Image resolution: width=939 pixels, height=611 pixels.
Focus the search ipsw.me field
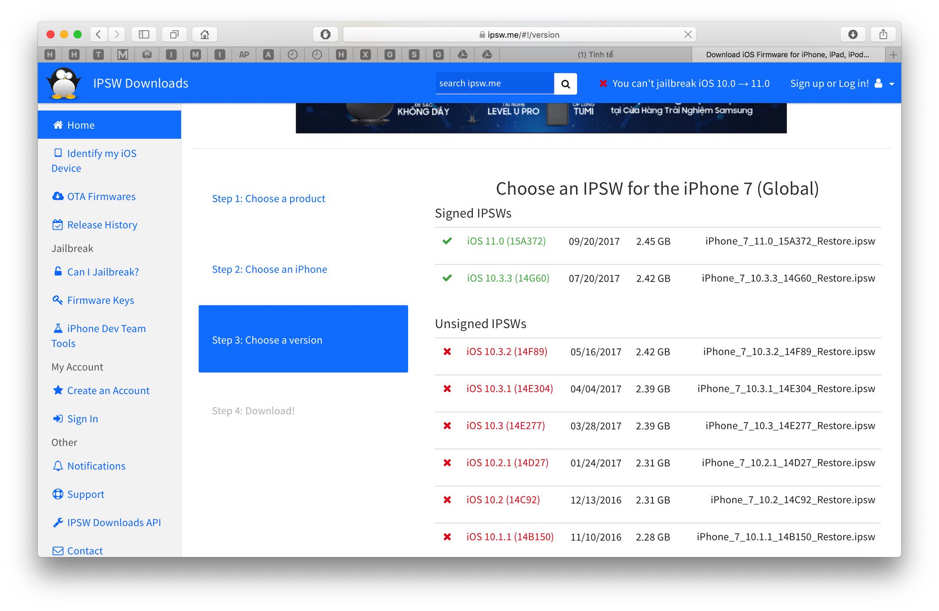494,83
